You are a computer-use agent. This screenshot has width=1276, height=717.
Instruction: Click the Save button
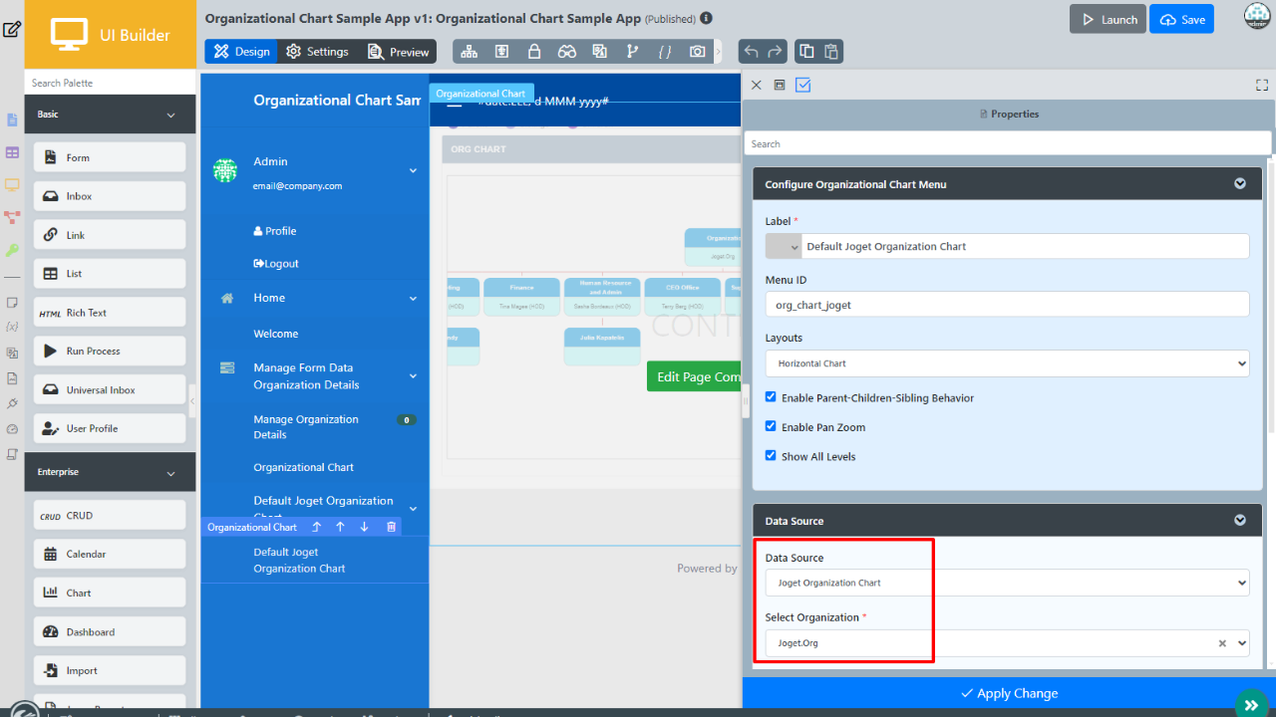point(1181,20)
